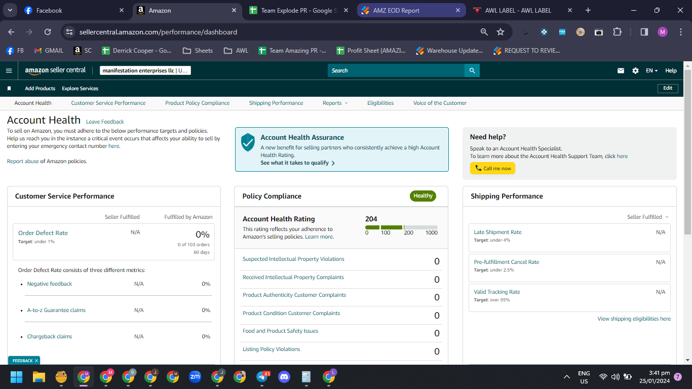692x389 pixels.
Task: Open Telegram from the taskbar
Action: click(262, 377)
